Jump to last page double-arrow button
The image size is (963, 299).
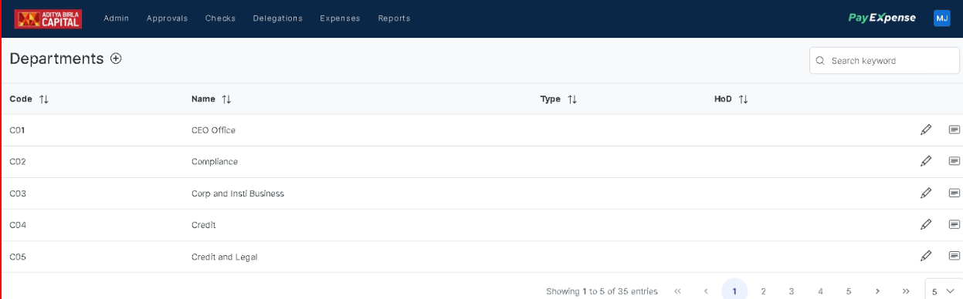click(905, 291)
